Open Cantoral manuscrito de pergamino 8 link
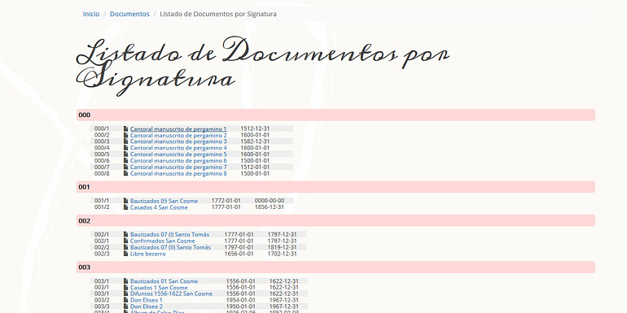The image size is (627, 313). (x=178, y=174)
